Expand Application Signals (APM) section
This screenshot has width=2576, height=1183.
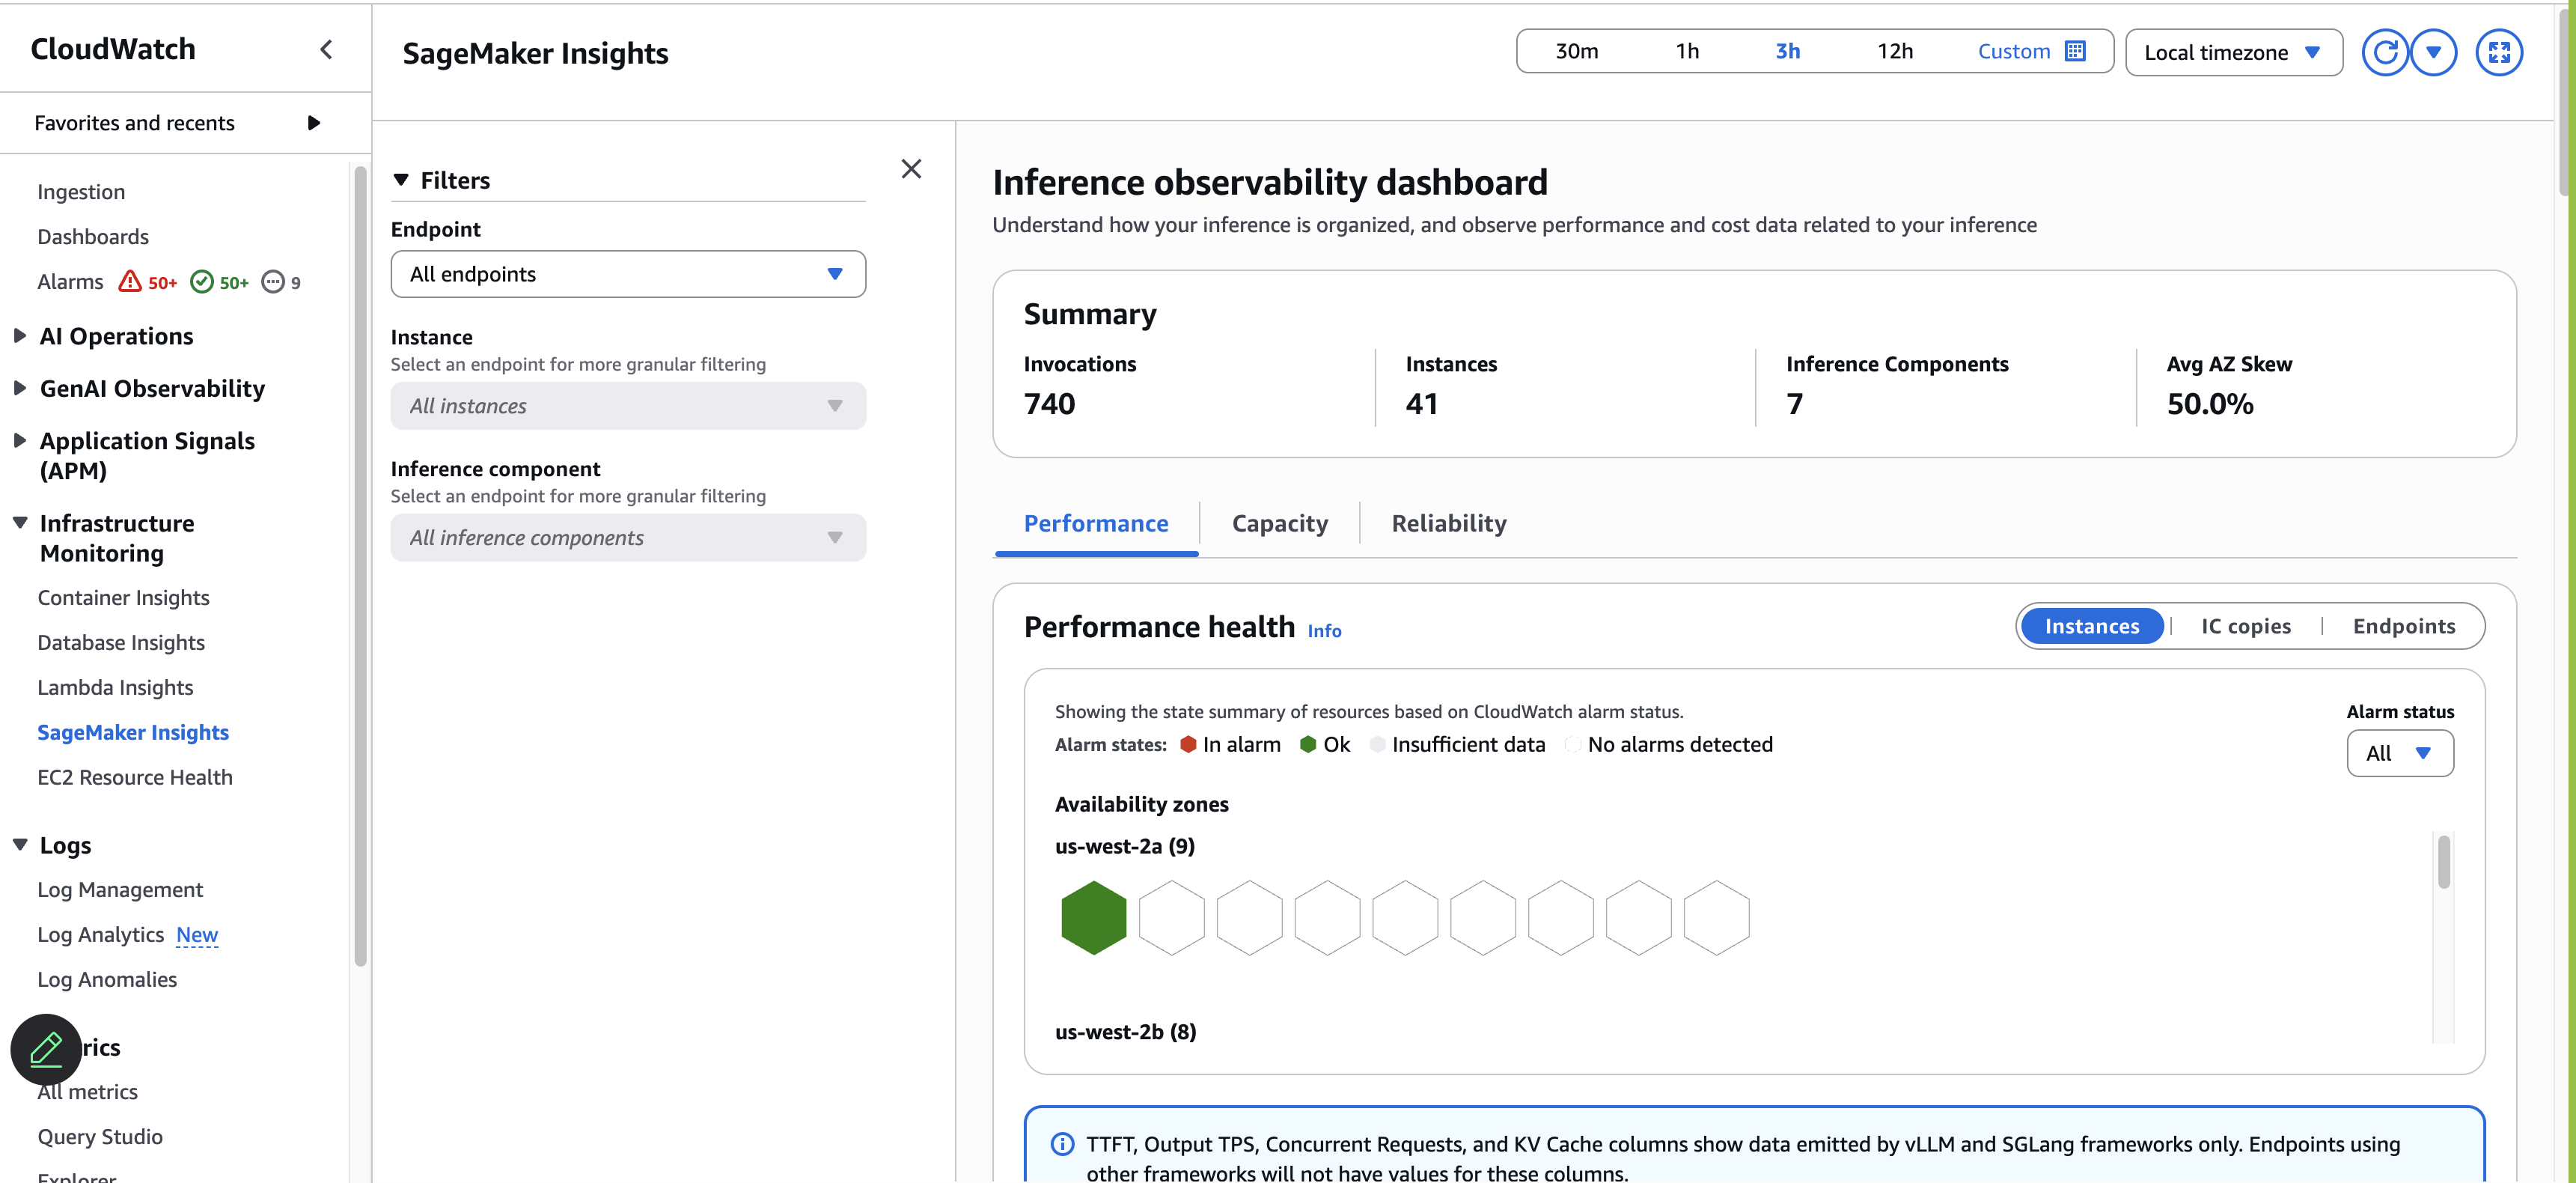tap(20, 440)
